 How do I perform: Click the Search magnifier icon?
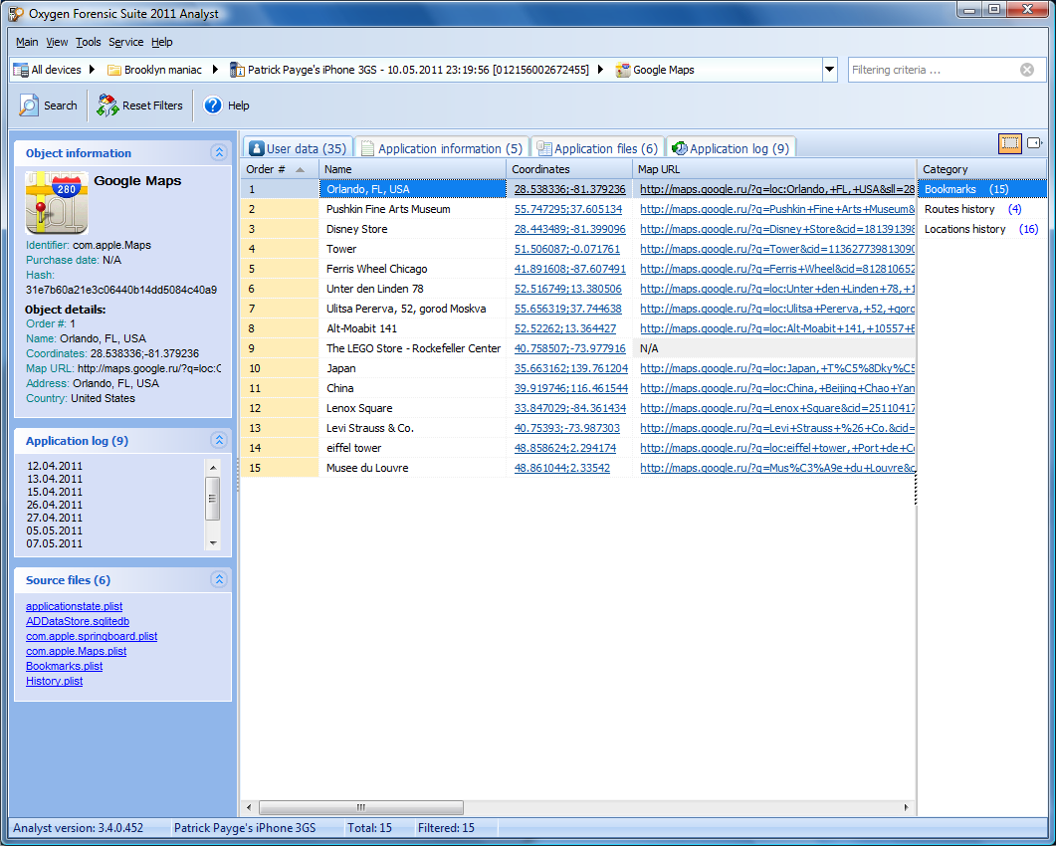[x=28, y=106]
